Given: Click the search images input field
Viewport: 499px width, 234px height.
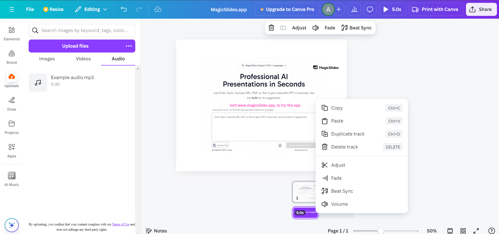Looking at the screenshot, I should 82,30.
